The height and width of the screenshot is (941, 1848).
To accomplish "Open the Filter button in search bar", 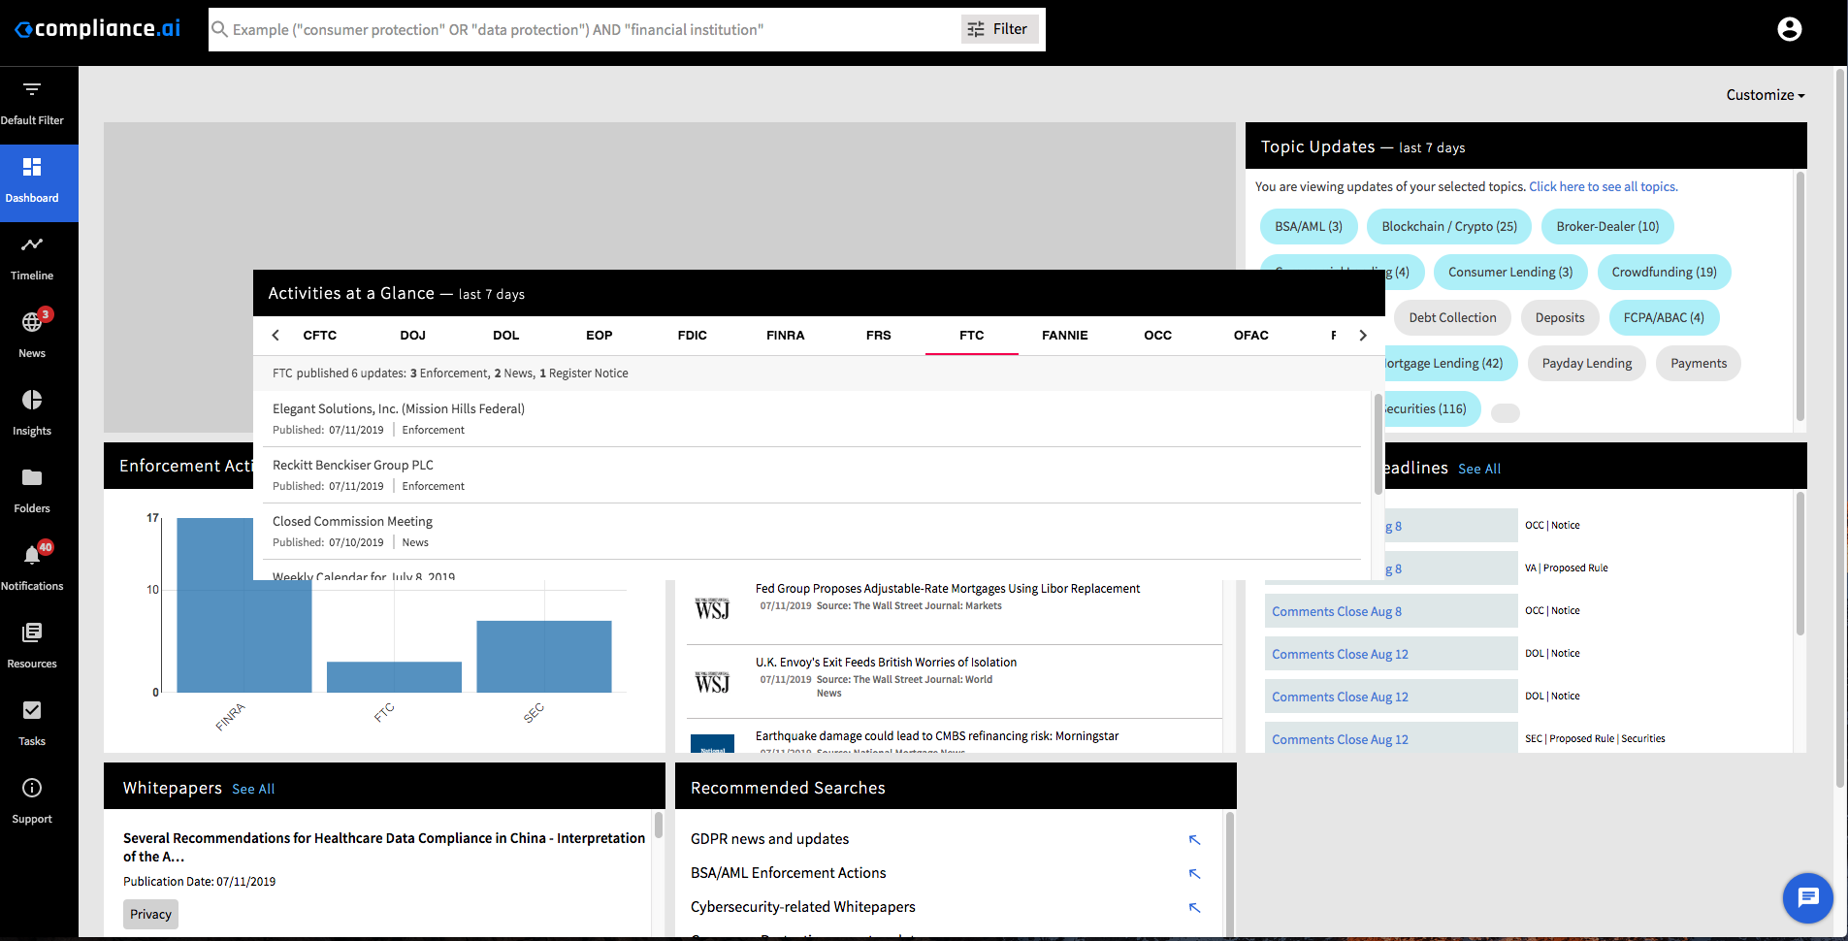I will click(999, 29).
